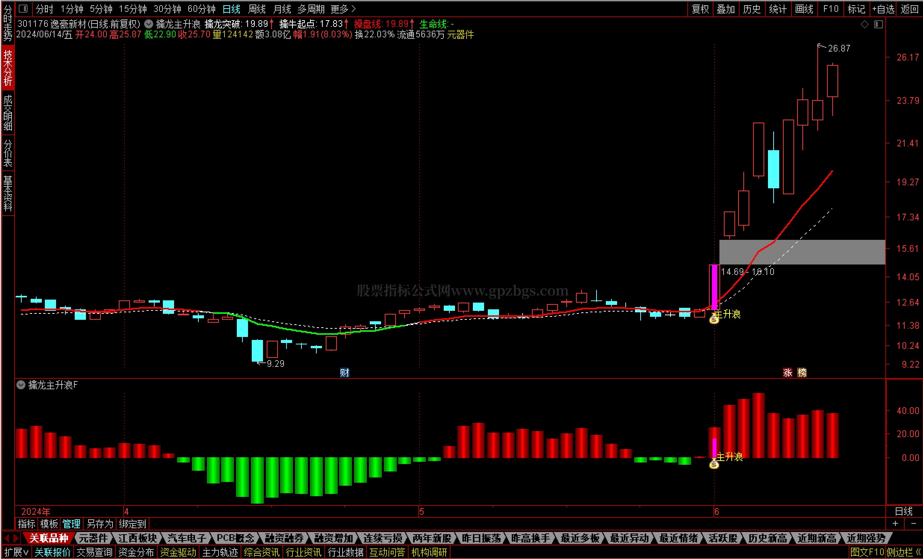923x560 pixels.
Task: Add stock with +自选 button
Action: 883,9
